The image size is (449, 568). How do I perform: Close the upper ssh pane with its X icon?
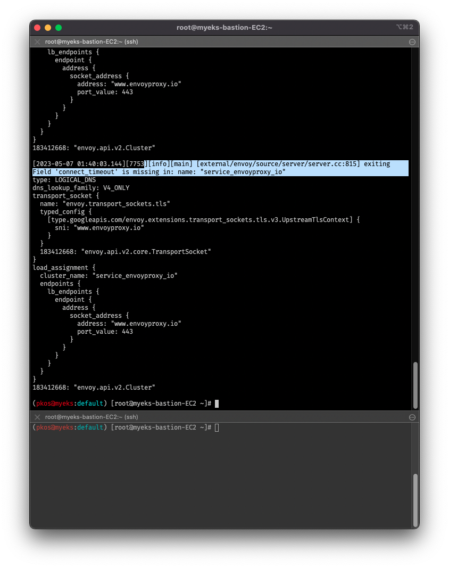click(37, 42)
